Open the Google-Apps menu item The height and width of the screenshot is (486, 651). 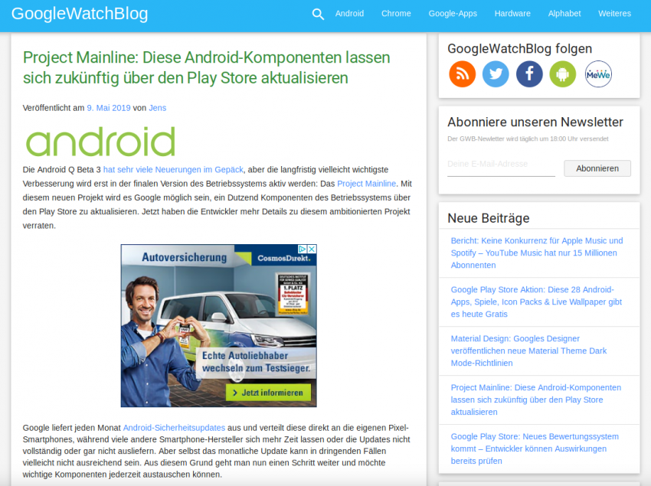click(453, 13)
